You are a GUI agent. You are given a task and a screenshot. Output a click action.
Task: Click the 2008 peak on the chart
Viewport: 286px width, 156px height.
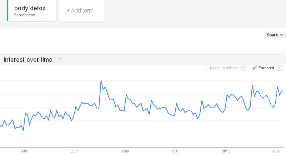pos(101,81)
